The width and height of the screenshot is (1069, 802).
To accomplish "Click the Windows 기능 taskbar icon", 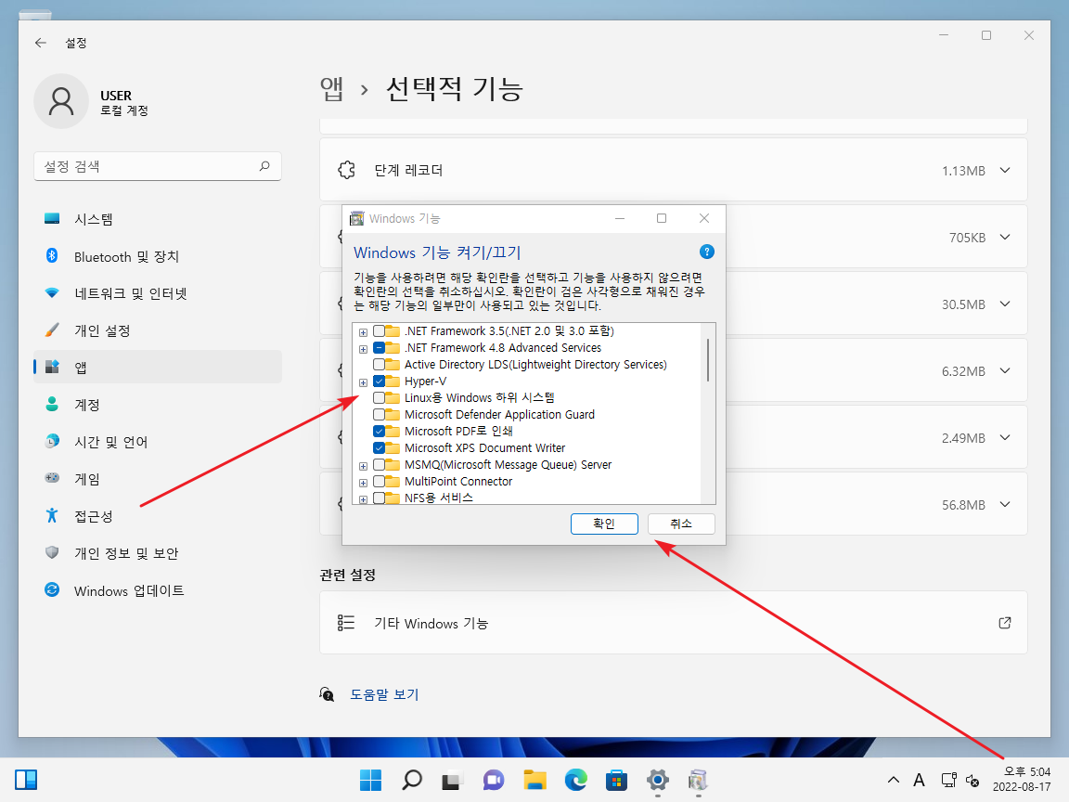I will click(698, 780).
